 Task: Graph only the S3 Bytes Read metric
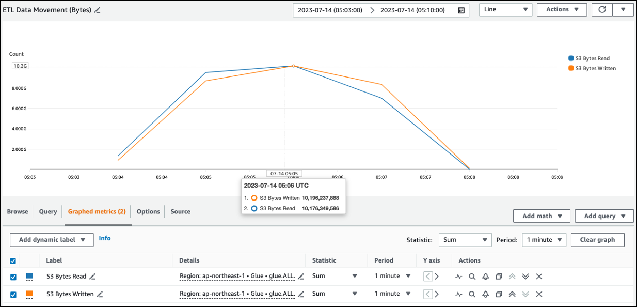point(459,276)
